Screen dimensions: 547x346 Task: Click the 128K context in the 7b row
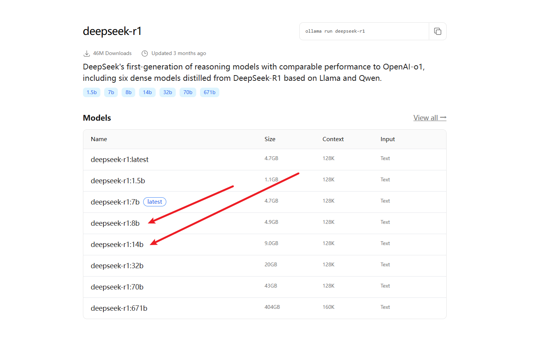(328, 201)
